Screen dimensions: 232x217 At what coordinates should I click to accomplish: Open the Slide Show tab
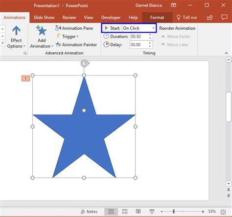pos(44,18)
